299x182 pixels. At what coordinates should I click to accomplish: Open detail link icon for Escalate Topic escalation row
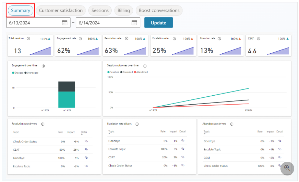tap(183, 149)
